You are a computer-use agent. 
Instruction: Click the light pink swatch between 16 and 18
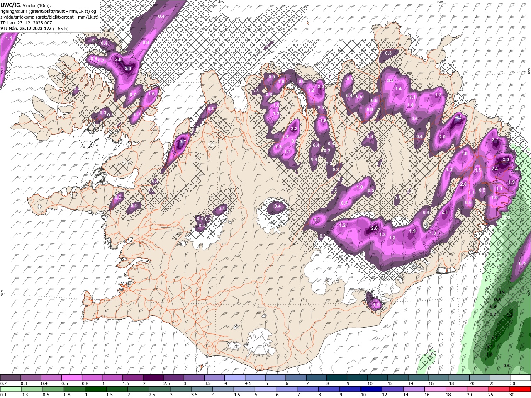[435, 389]
